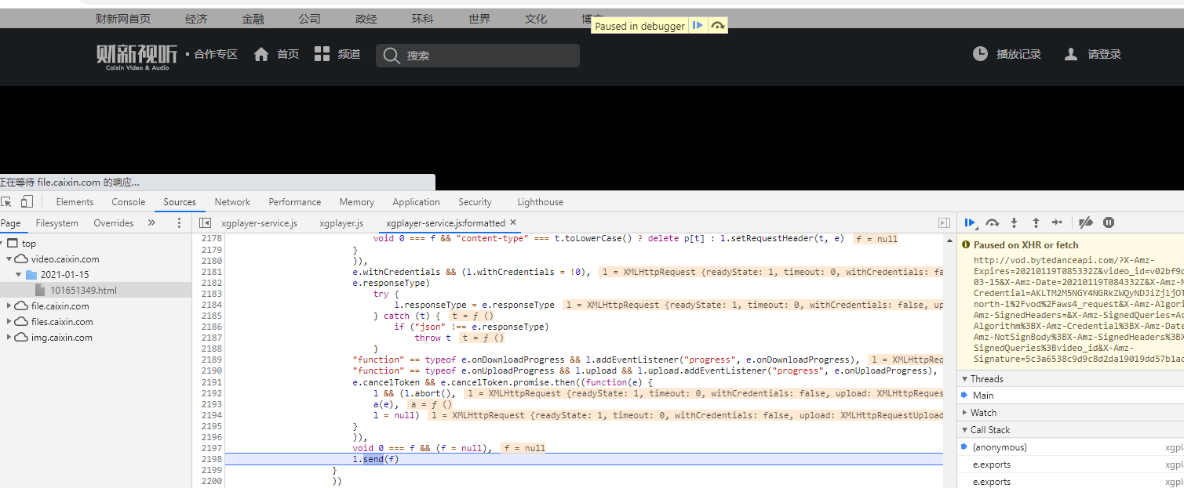Expand file.caixin.com domain
The image size is (1184, 488).
click(10, 306)
